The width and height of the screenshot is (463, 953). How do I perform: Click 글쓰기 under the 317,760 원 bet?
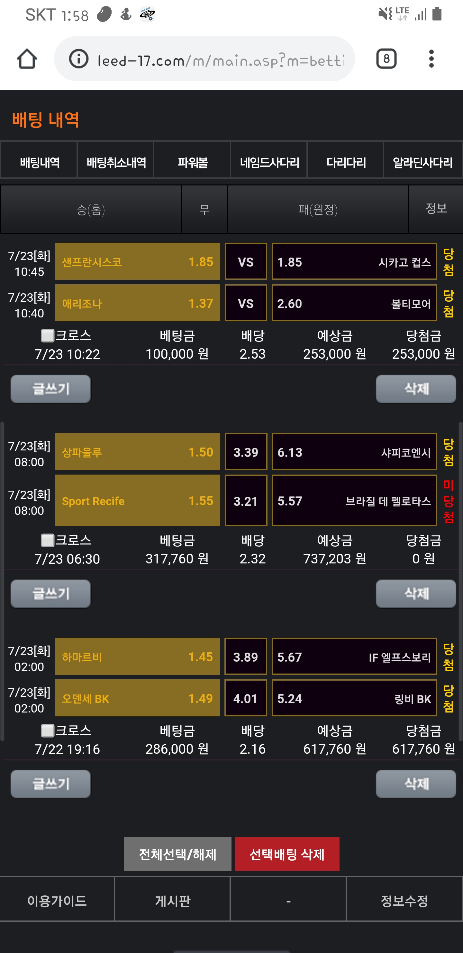coord(50,593)
